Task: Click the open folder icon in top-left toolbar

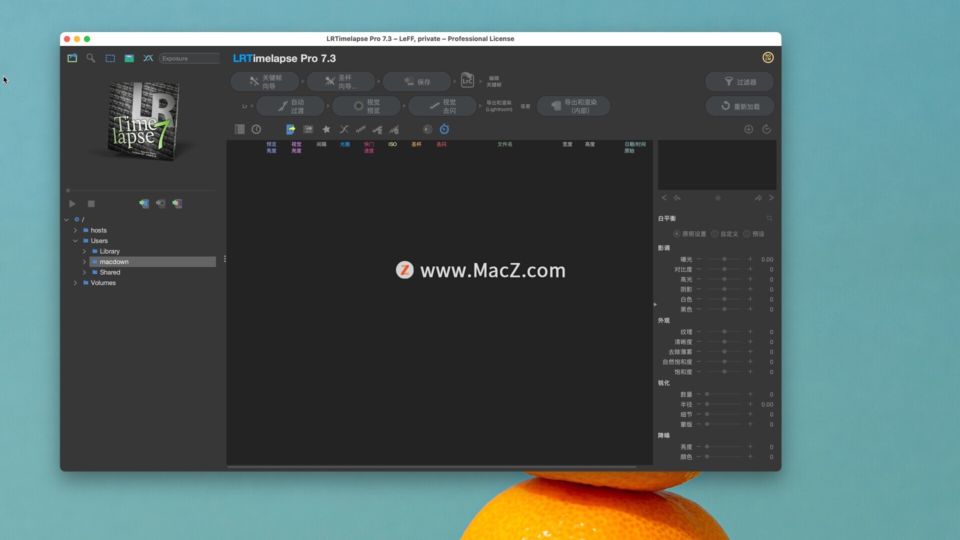Action: click(72, 58)
